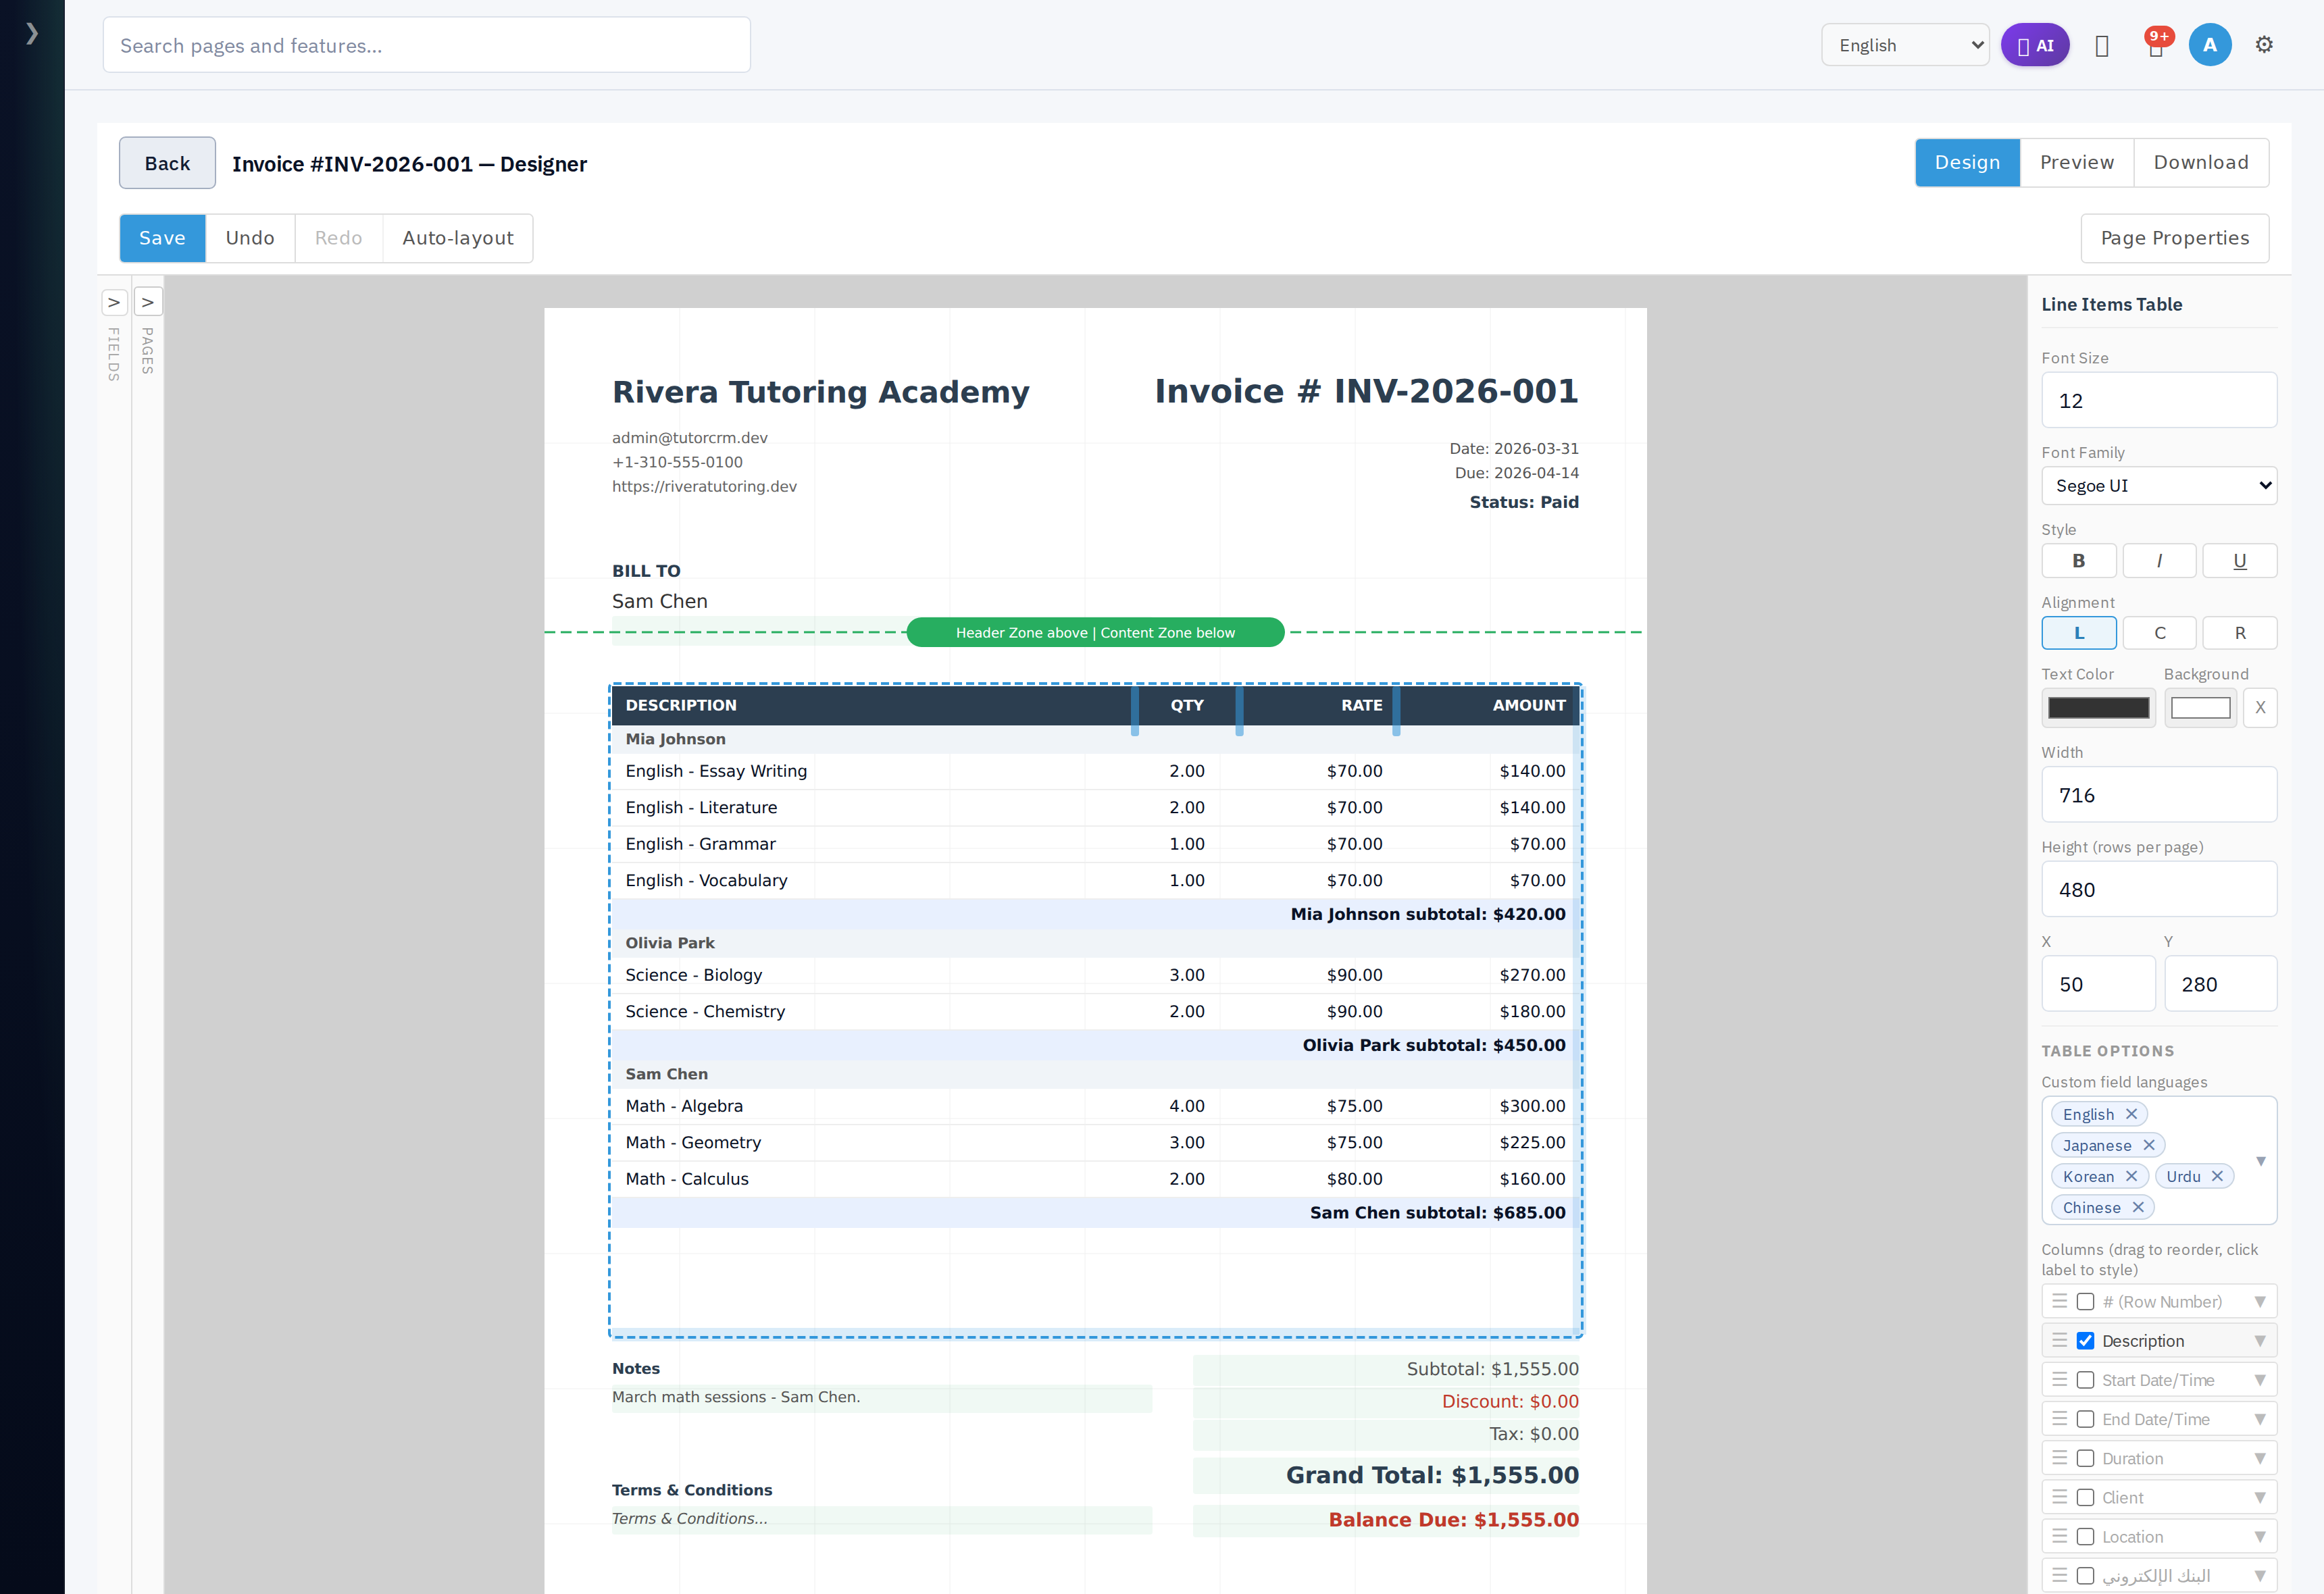This screenshot has width=2324, height=1594.
Task: Grab the Duration column drag handle
Action: click(x=2060, y=1458)
